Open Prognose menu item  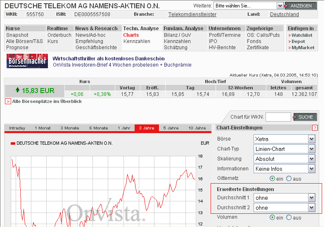pos(17,48)
